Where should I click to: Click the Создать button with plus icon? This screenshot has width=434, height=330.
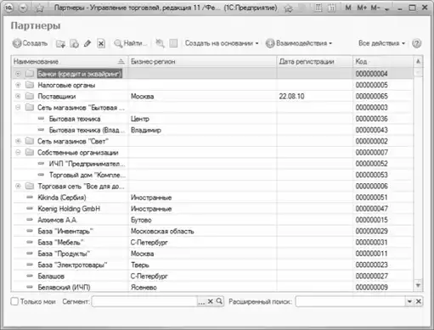30,43
